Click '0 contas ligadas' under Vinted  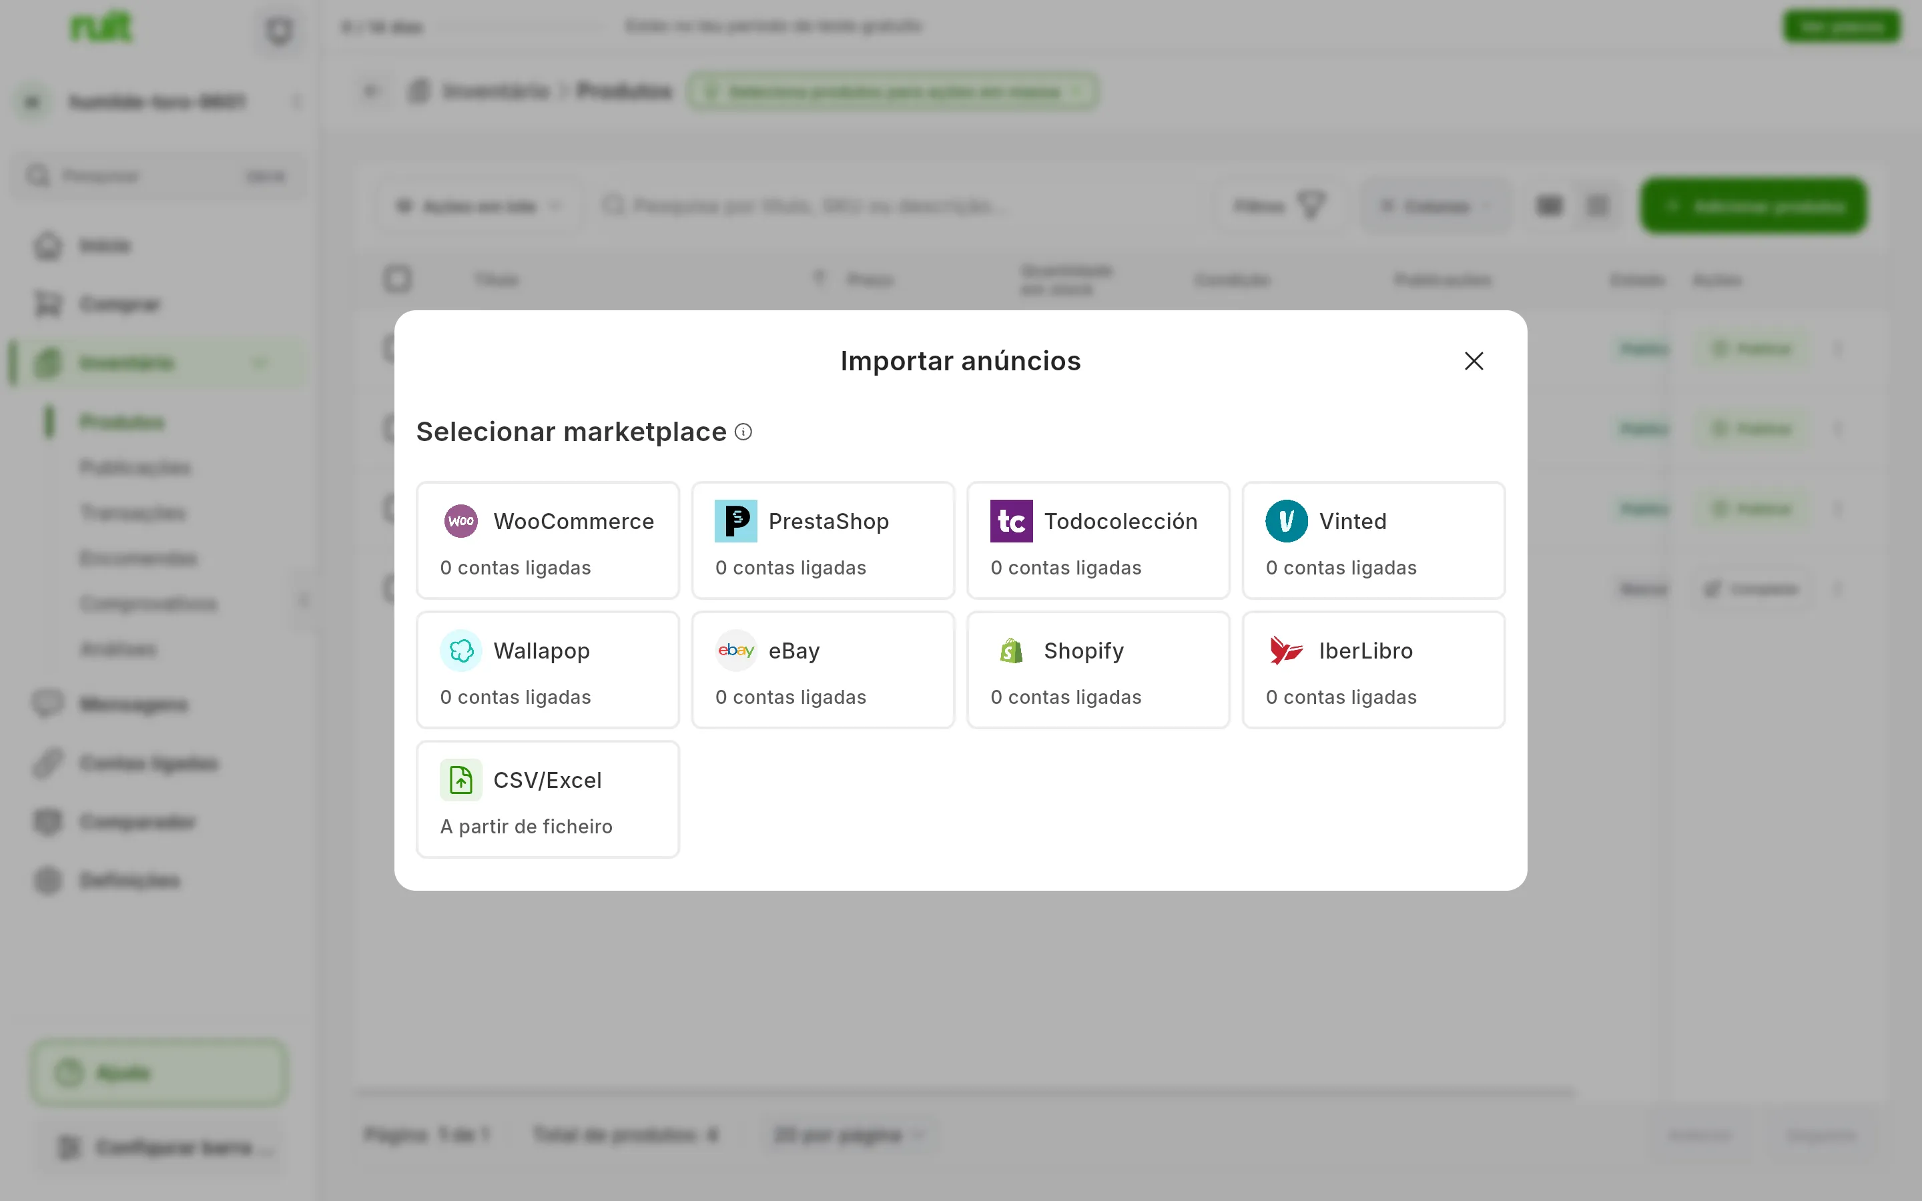pos(1341,567)
